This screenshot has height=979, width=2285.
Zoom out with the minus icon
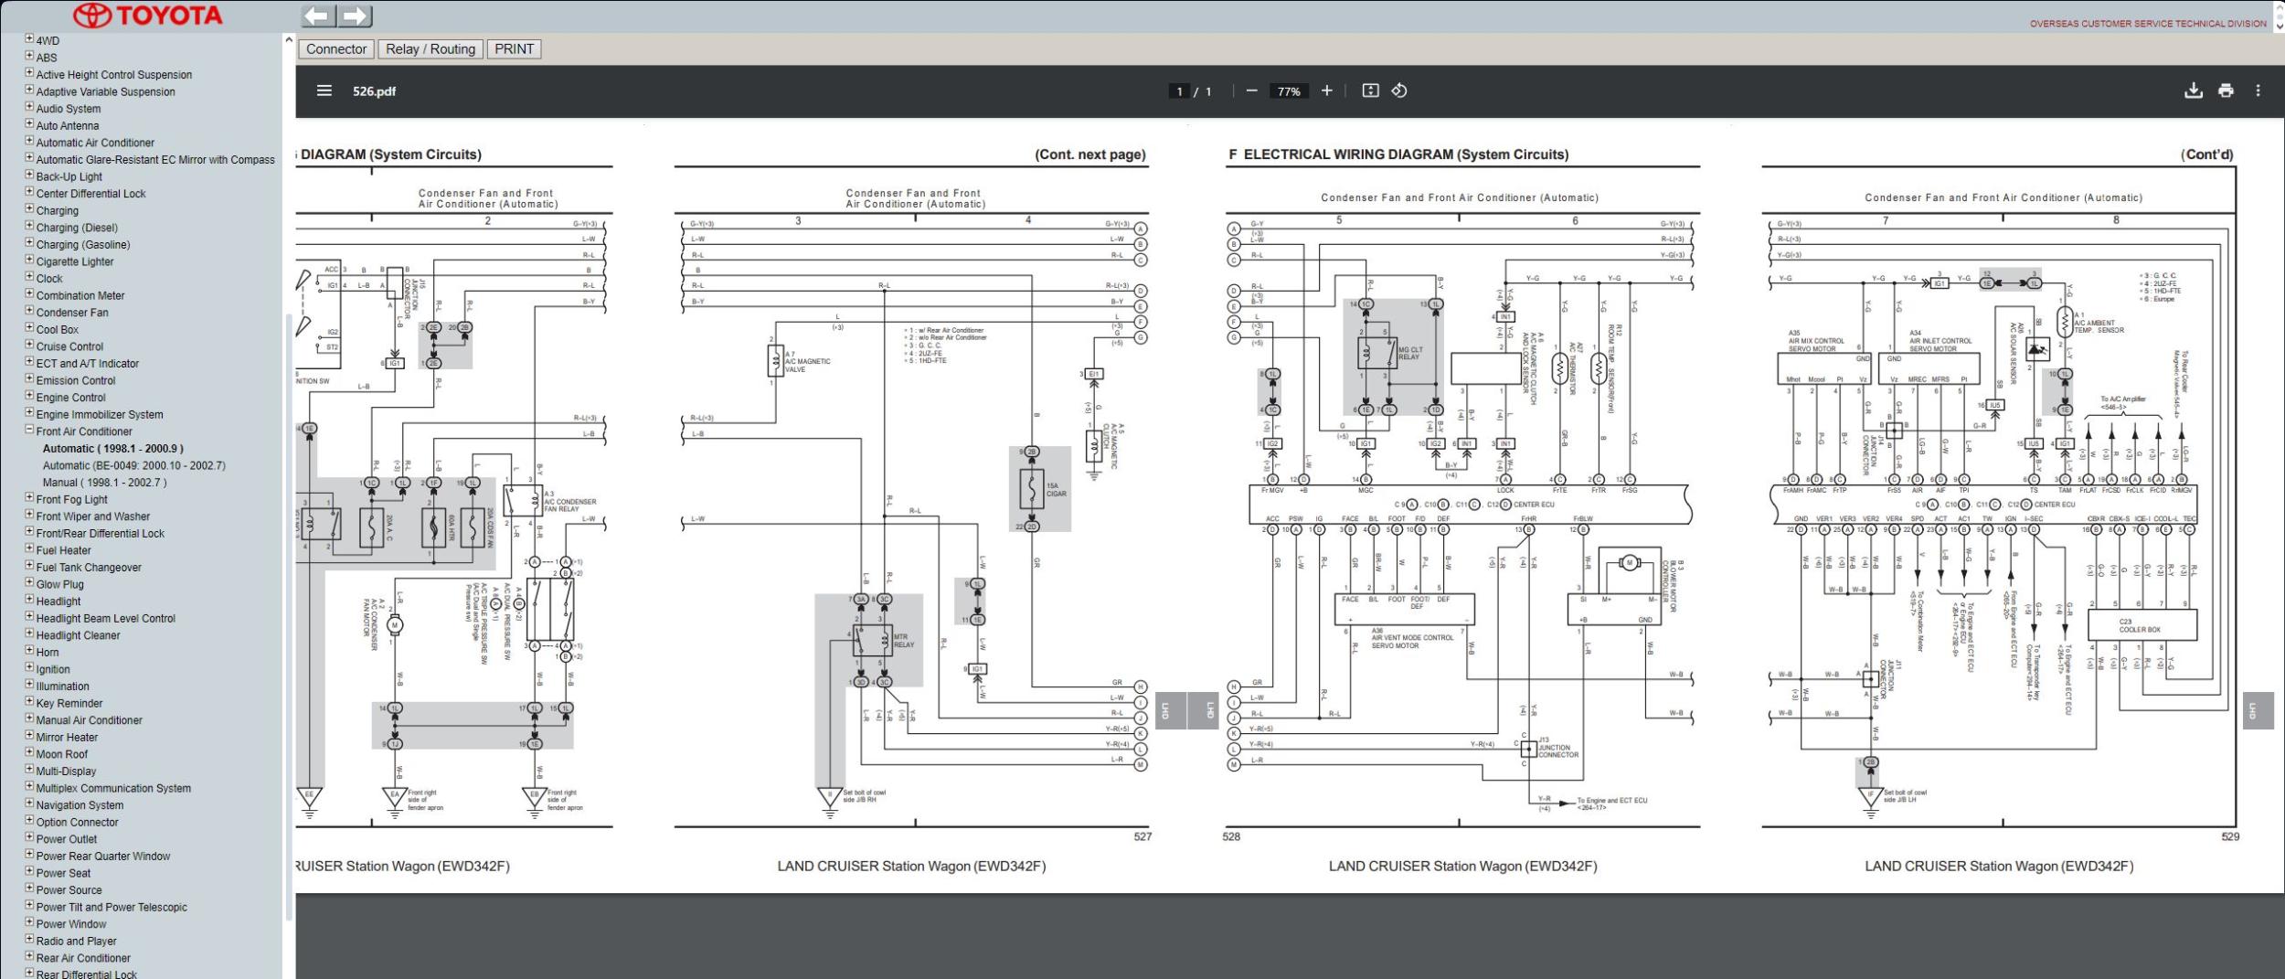[x=1251, y=90]
